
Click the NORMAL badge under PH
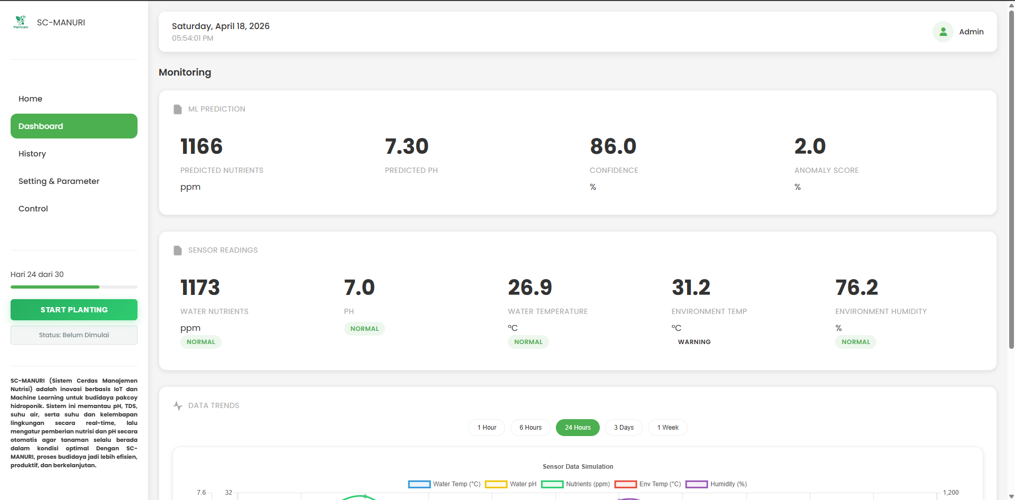[364, 329]
